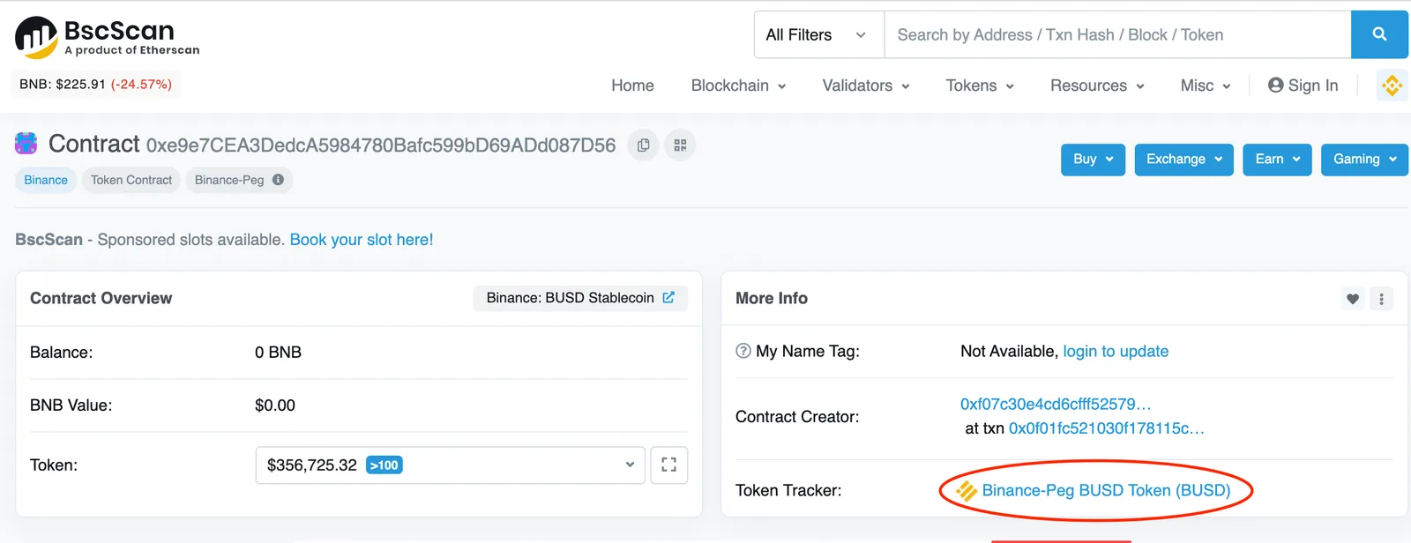The width and height of the screenshot is (1411, 543).
Task: Click 'Book your slot here!' link
Action: click(362, 240)
